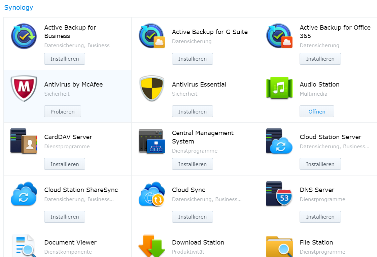Click the 'Active Backup for G Suite' title
The height and width of the screenshot is (257, 377).
pos(210,32)
